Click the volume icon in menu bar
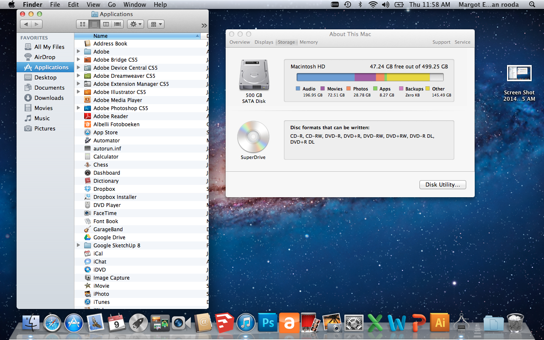The image size is (544, 340). pos(385,5)
